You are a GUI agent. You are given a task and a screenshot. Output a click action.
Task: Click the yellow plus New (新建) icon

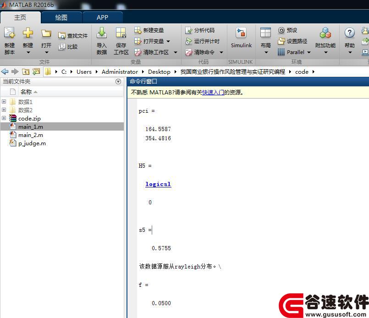click(x=28, y=33)
